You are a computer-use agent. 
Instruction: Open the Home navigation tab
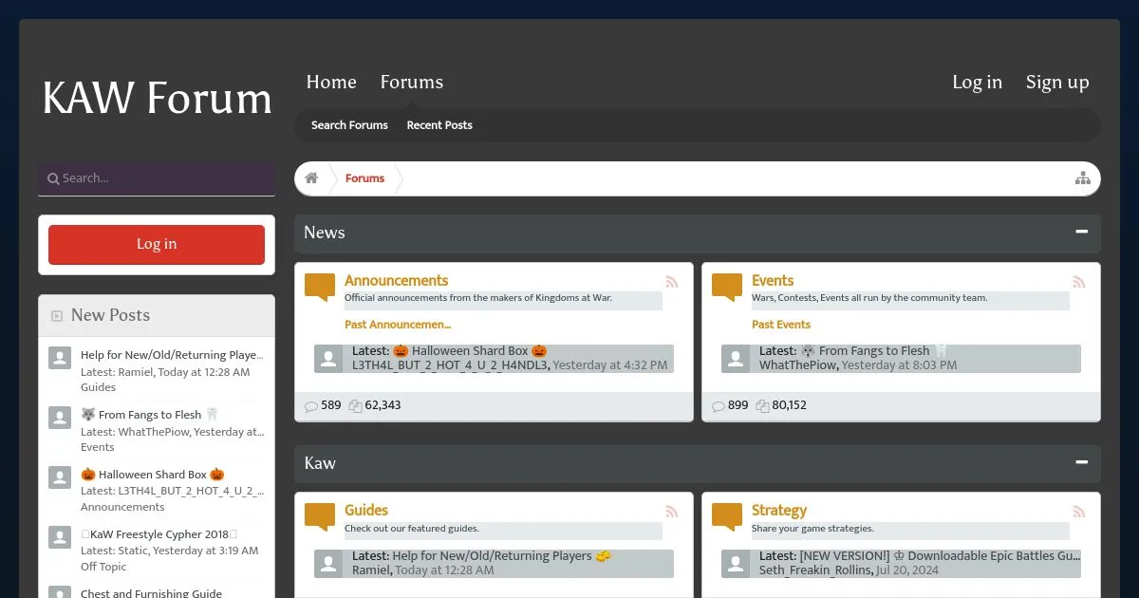pos(331,83)
